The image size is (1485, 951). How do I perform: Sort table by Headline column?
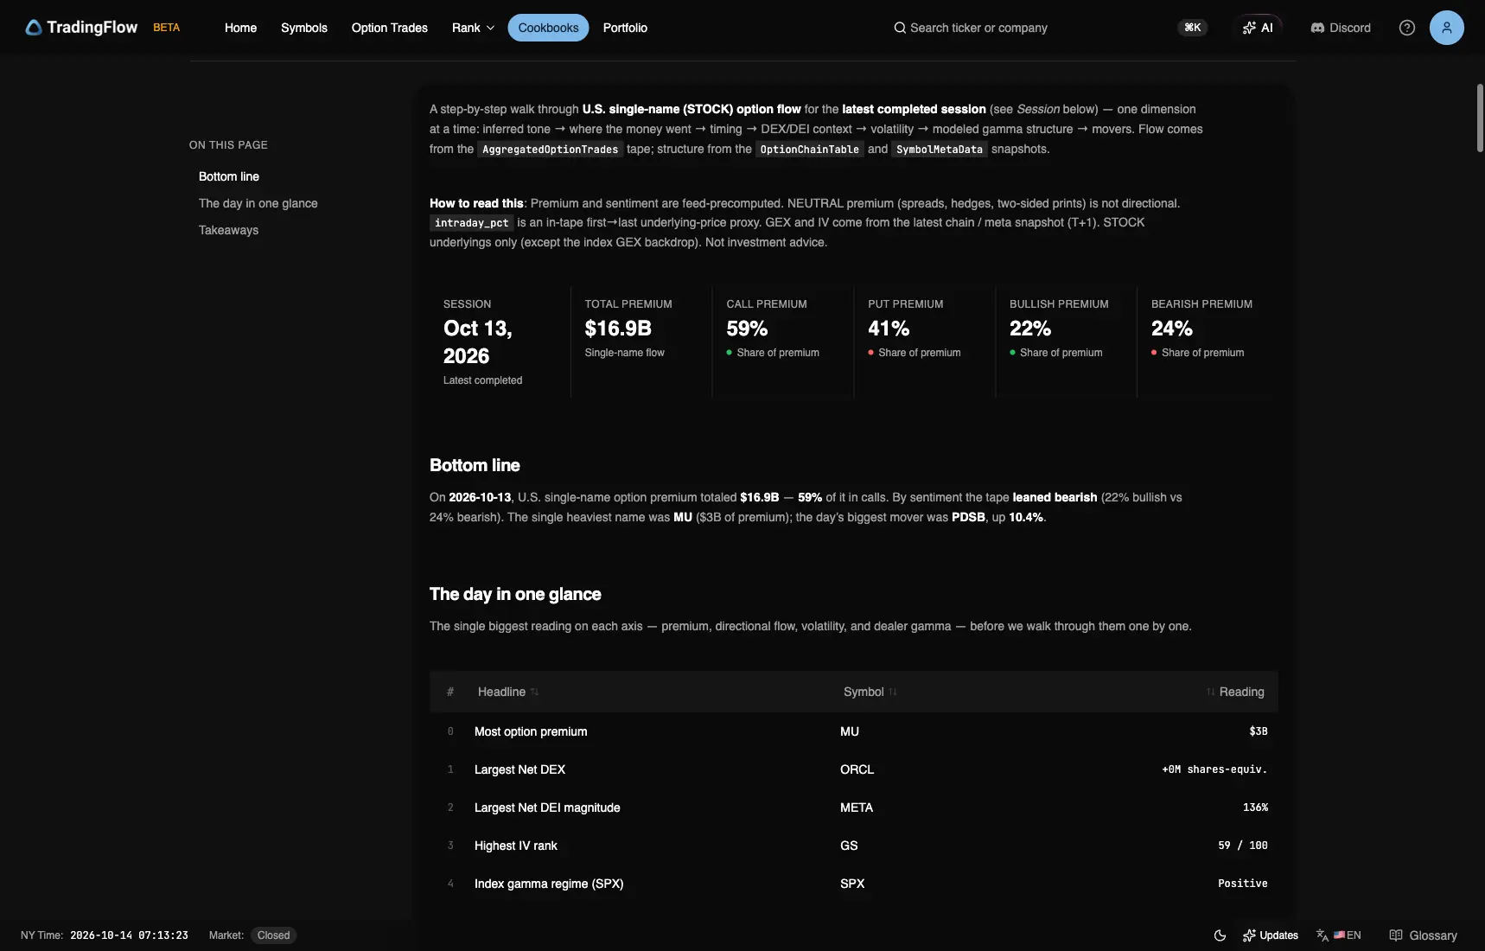pyautogui.click(x=508, y=692)
